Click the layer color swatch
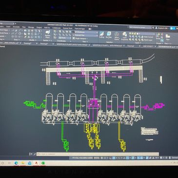 point(137,34)
